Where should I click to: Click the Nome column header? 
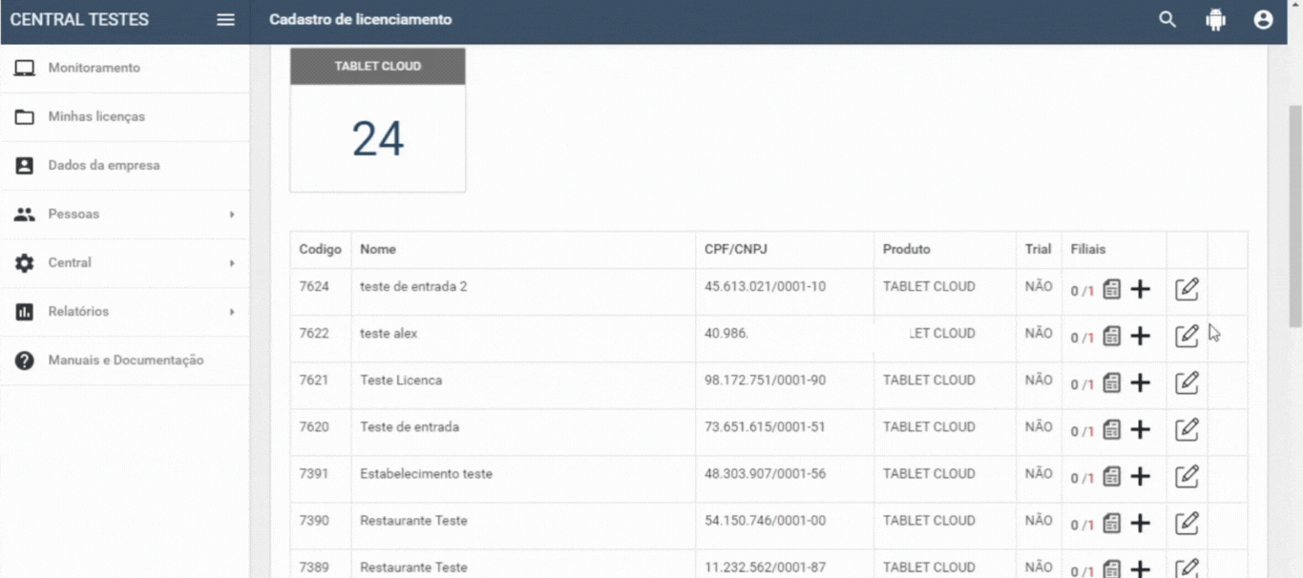coord(378,250)
